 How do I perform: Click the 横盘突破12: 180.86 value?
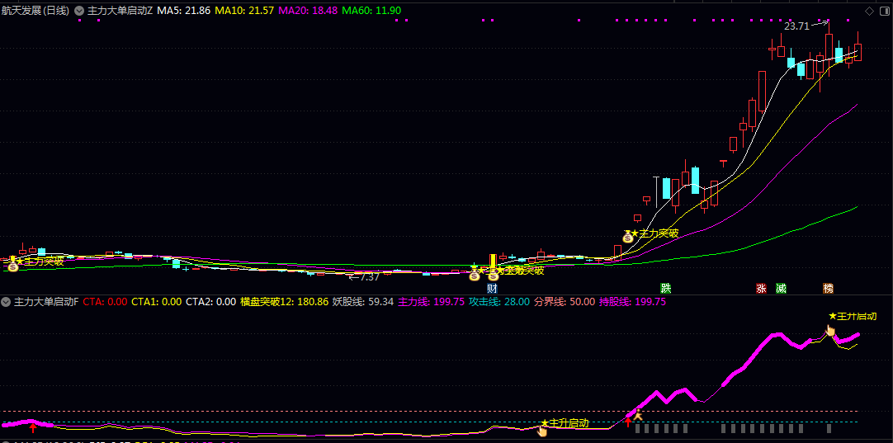click(284, 301)
